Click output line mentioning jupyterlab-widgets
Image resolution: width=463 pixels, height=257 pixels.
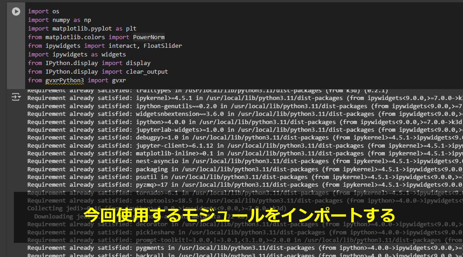pos(245,130)
